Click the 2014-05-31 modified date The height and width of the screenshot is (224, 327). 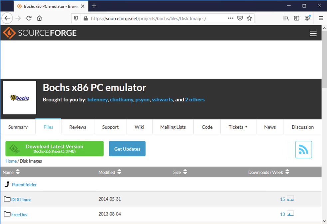[x=110, y=199]
